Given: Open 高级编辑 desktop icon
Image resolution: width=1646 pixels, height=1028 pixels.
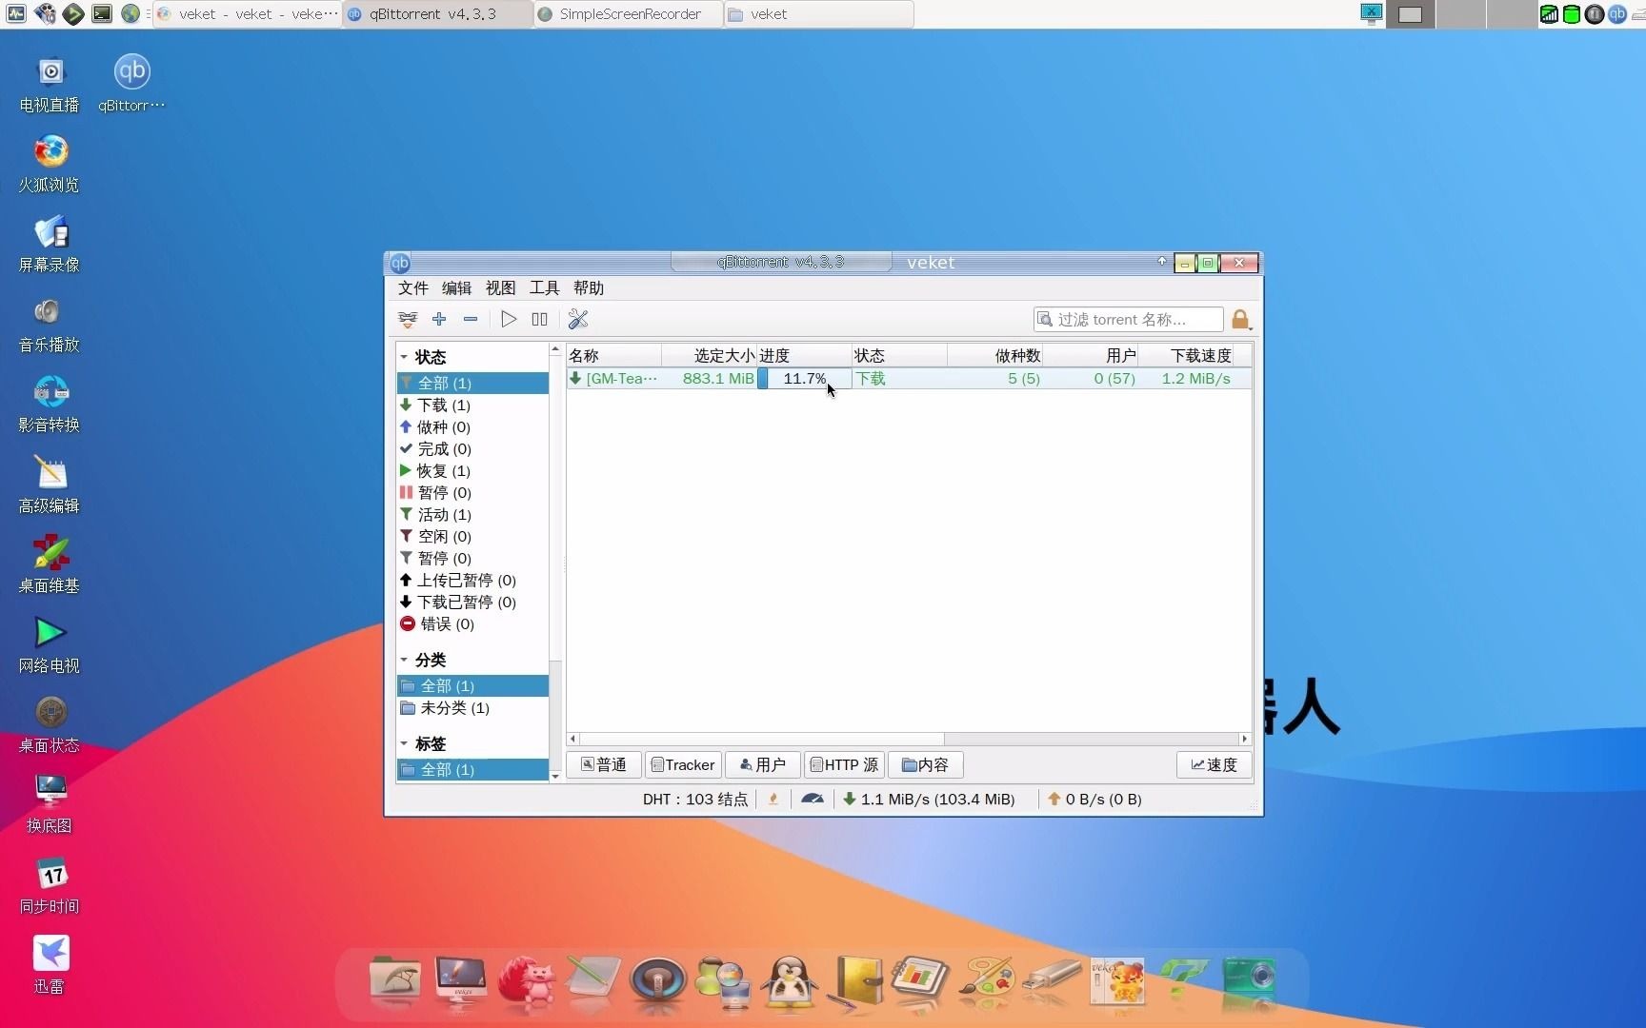Looking at the screenshot, I should [x=50, y=484].
